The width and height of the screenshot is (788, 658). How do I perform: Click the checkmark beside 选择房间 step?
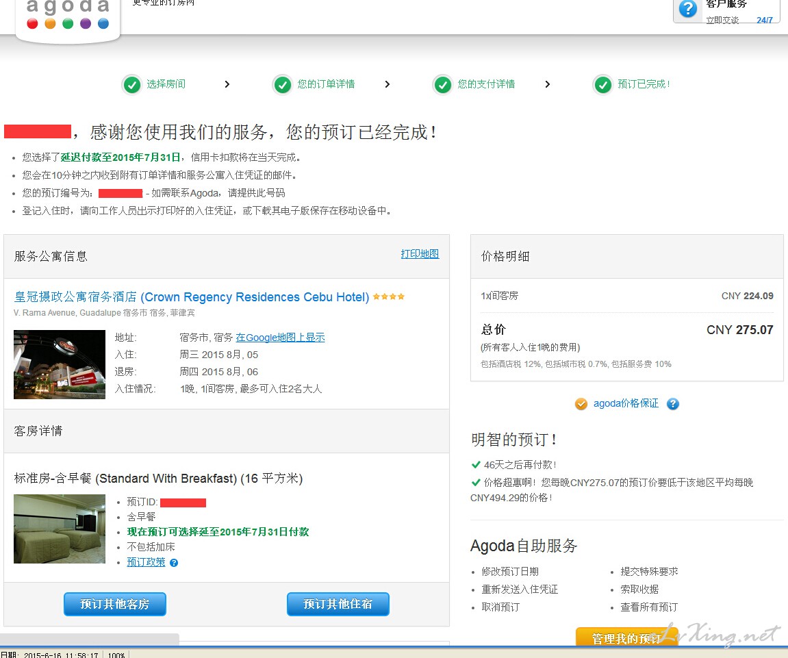coord(132,84)
